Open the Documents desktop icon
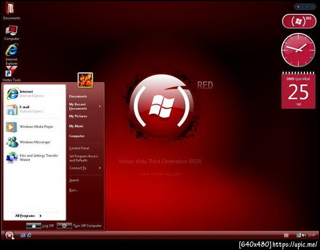Image resolution: width=320 pixels, height=250 pixels. point(11,11)
